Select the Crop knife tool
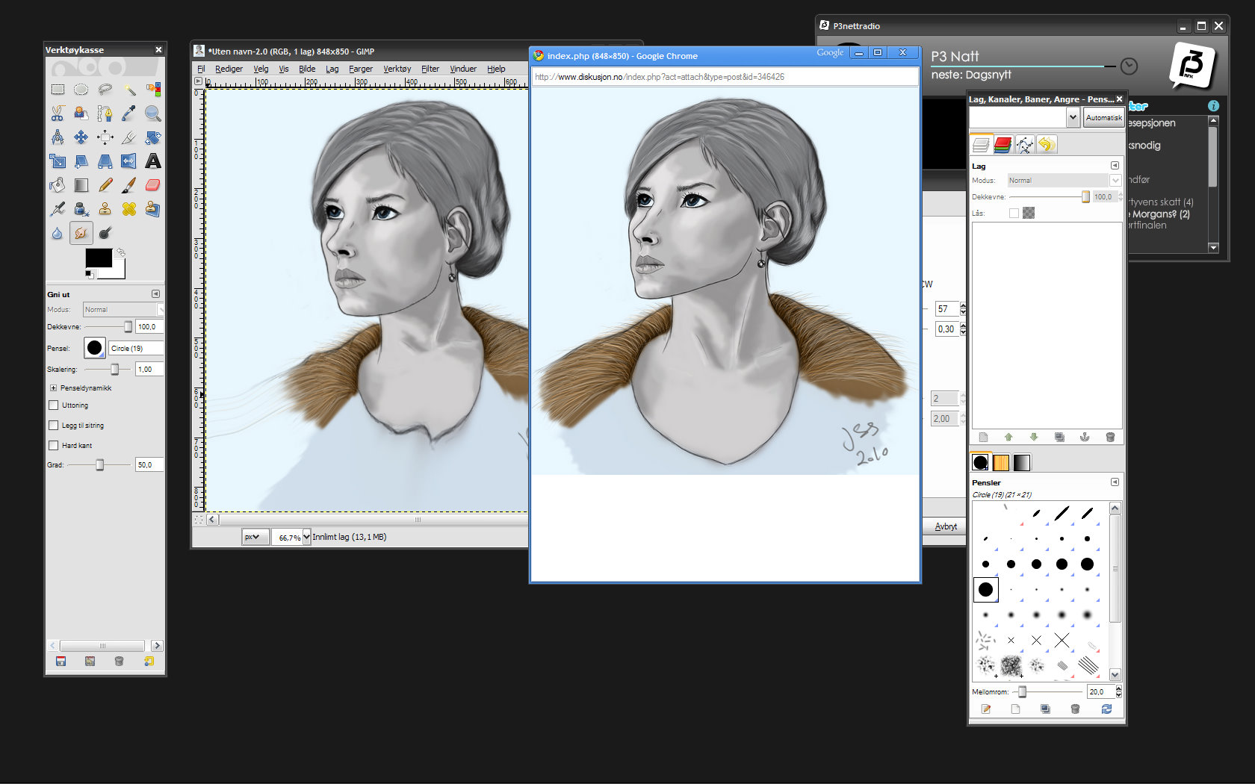The width and height of the screenshot is (1255, 784). pyautogui.click(x=128, y=137)
